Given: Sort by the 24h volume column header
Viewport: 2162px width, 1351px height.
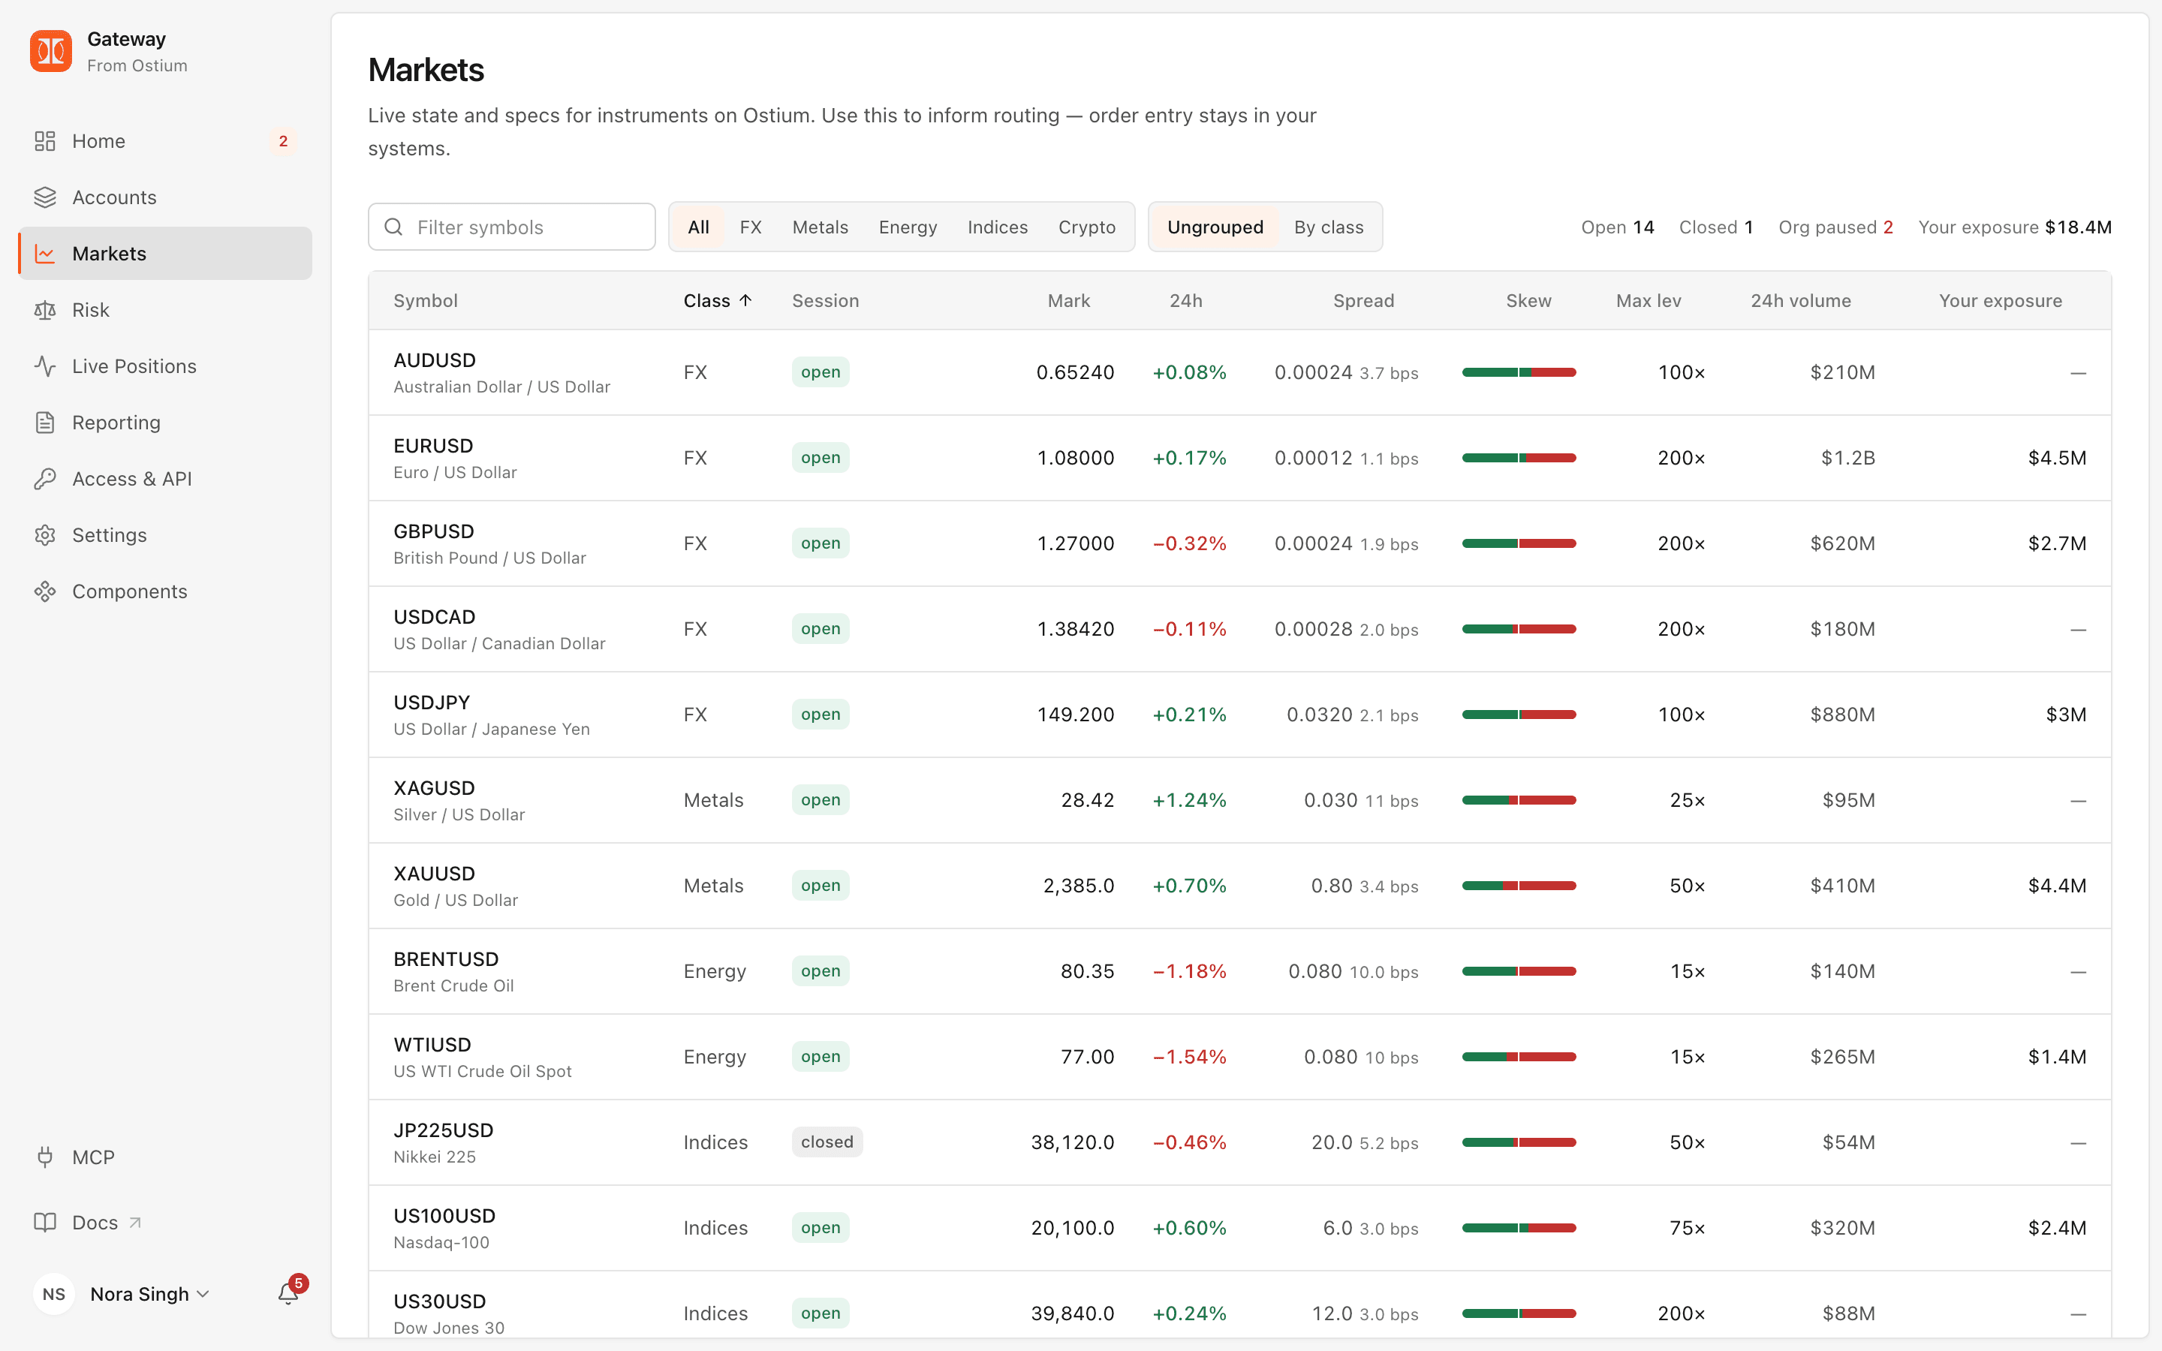Looking at the screenshot, I should 1800,301.
